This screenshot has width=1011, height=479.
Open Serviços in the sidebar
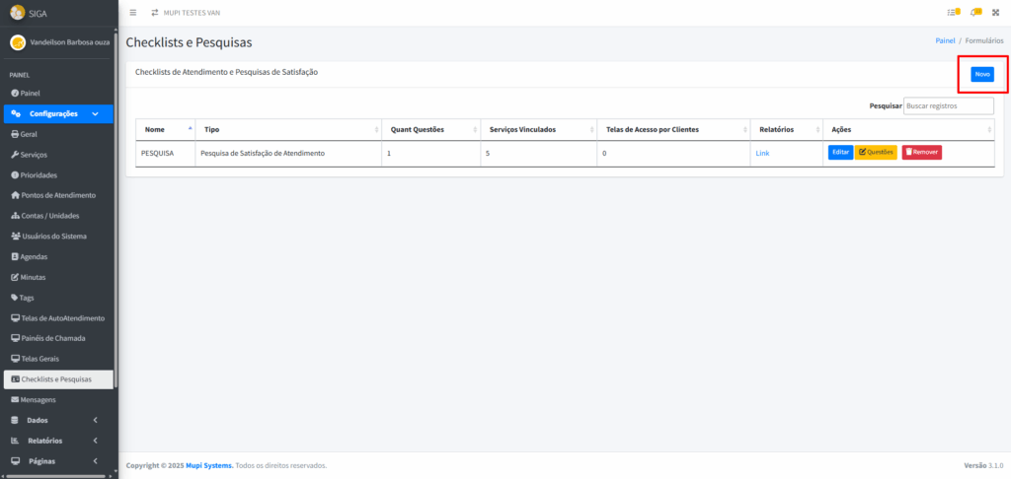34,155
